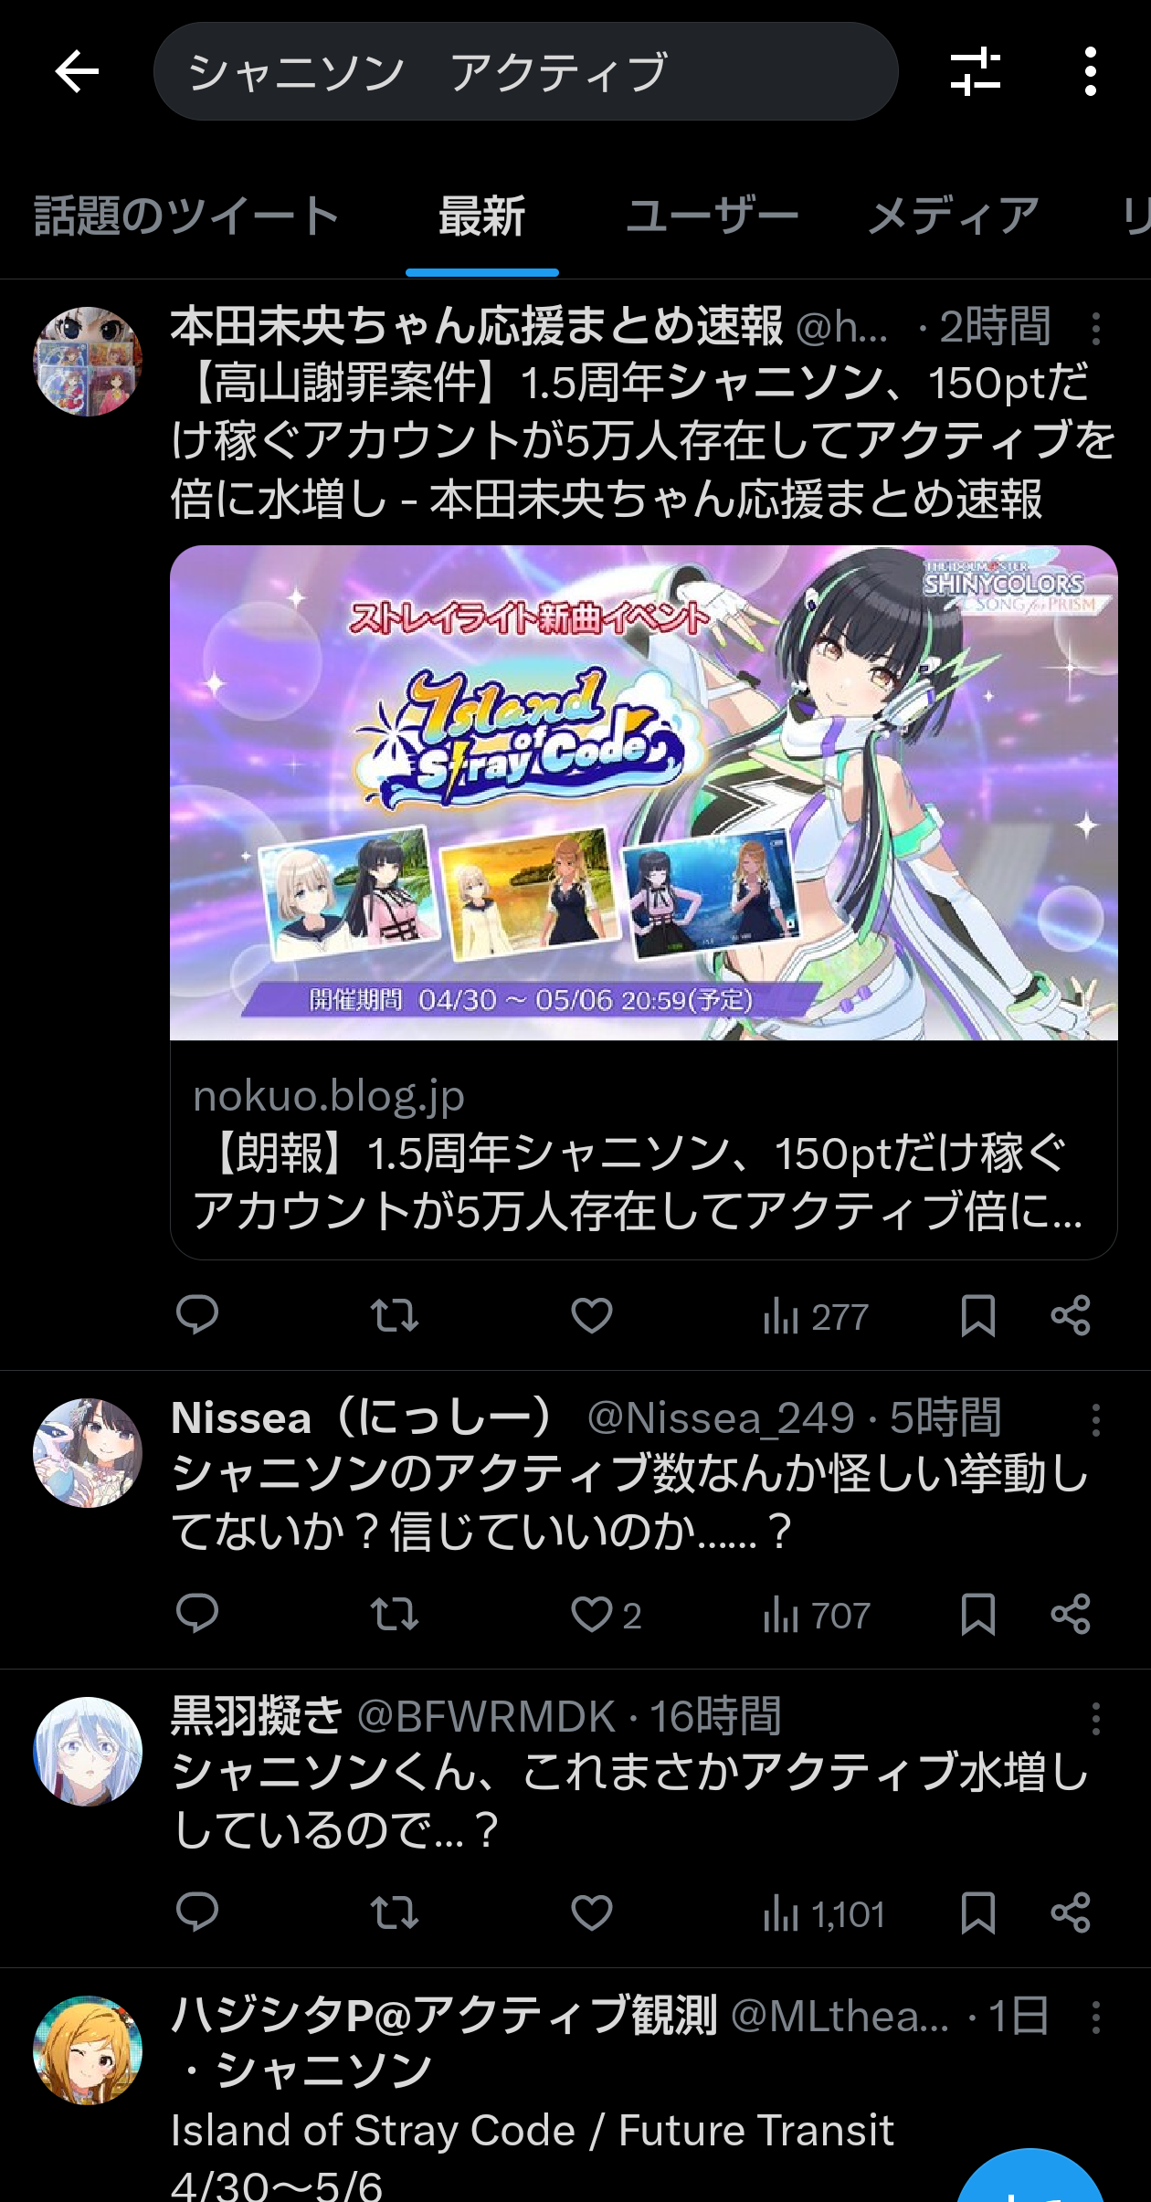This screenshot has width=1151, height=2202.
Task: Bookmark the Nissea tweet
Action: [x=977, y=1614]
